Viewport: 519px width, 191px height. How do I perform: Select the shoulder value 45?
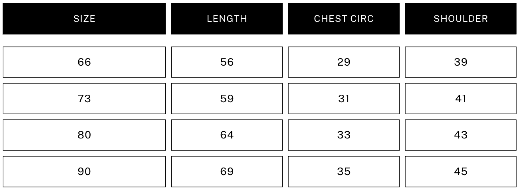[461, 172]
